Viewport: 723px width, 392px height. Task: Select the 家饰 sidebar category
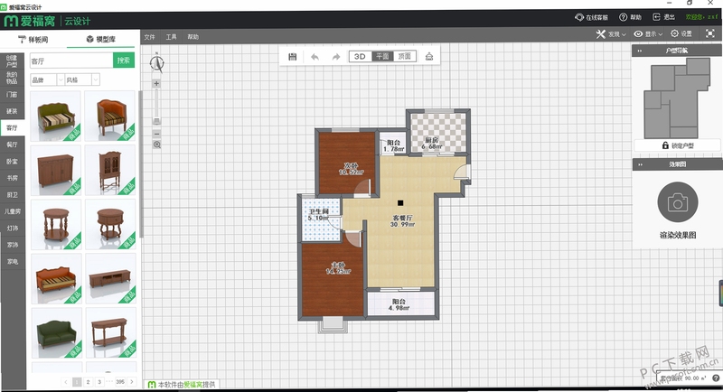(12, 245)
